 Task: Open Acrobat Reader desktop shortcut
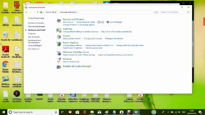(x=5, y=52)
